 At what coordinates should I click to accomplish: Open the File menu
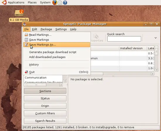tap(26, 29)
